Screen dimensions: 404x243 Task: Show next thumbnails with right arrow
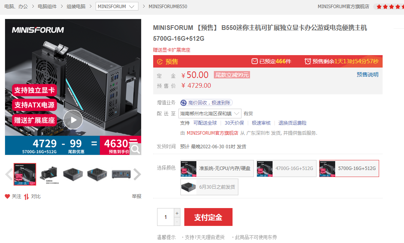click(x=137, y=174)
